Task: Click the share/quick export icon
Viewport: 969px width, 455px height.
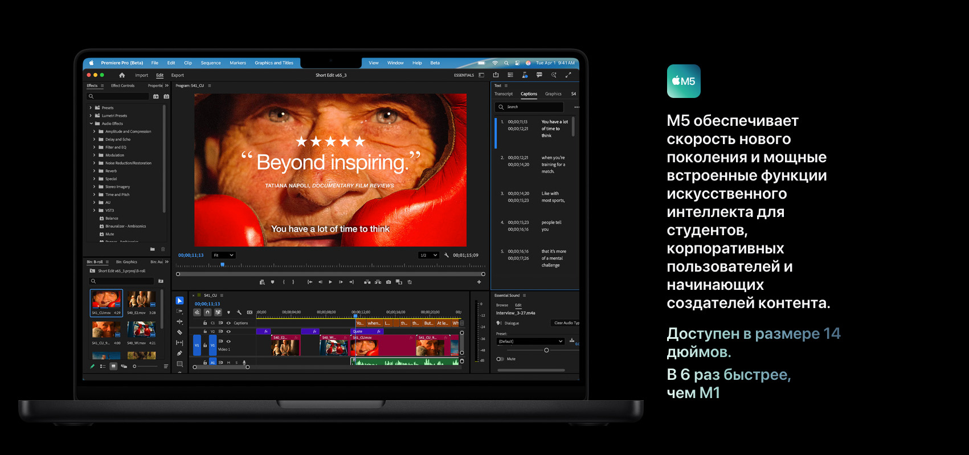Action: pyautogui.click(x=496, y=75)
